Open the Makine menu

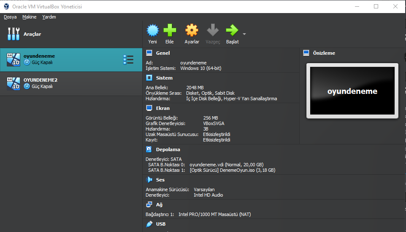coord(29,17)
